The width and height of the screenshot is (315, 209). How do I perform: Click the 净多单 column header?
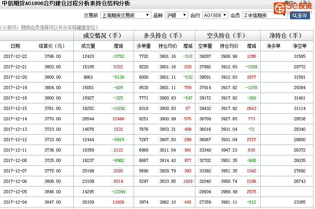(x=273, y=46)
